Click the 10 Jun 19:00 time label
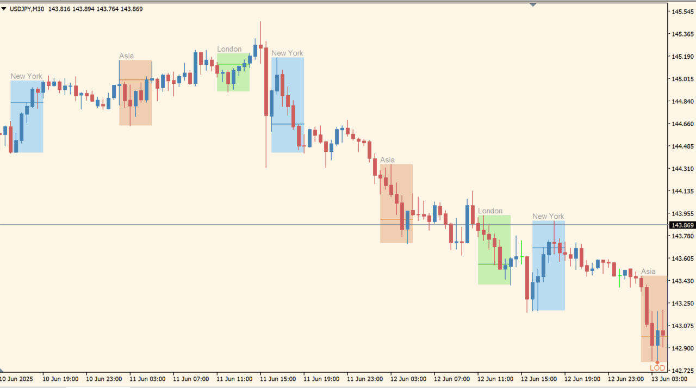 60,379
